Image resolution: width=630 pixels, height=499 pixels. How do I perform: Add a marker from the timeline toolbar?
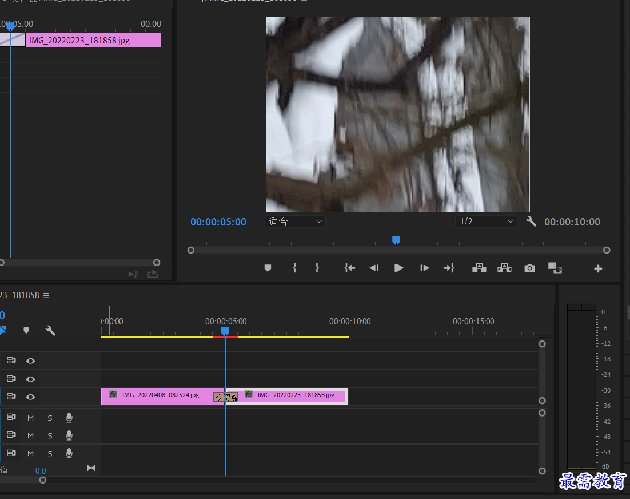(x=26, y=331)
